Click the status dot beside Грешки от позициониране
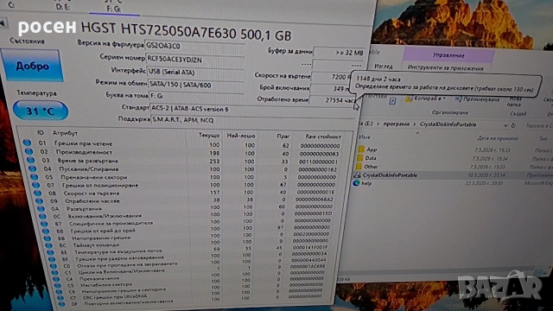Screen dimensions: 553x311 (36, 185)
